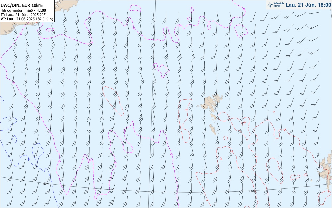Click the 60N latitude label east of the meridian
This screenshot has width=332, height=208.
click(x=252, y=191)
